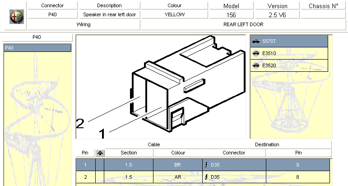Viewport: 348px width, 186px height.
Task: Click the Connector header in top table
Action: click(x=52, y=5)
